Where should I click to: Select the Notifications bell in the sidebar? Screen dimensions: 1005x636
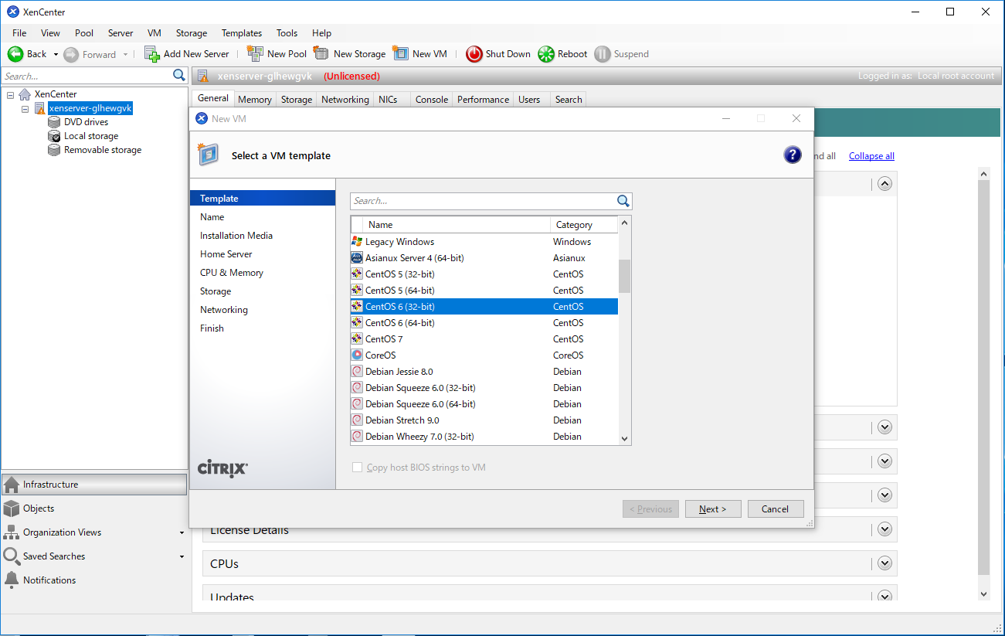pos(12,580)
